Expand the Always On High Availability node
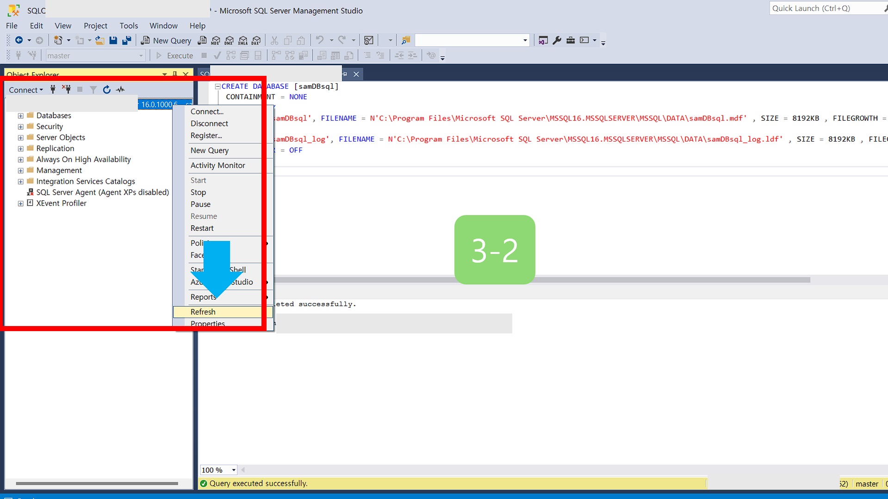 [x=20, y=160]
